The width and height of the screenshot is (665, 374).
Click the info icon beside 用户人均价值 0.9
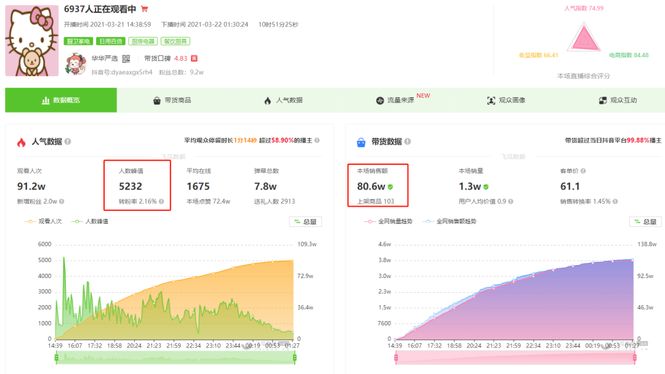point(510,202)
